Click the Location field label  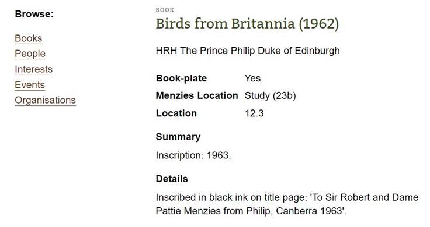tap(176, 113)
